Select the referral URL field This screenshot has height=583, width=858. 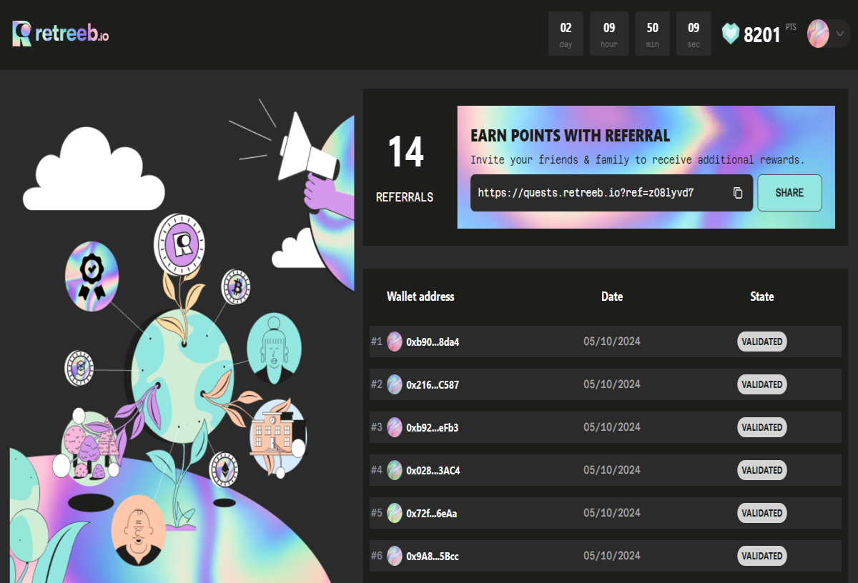[x=611, y=193]
